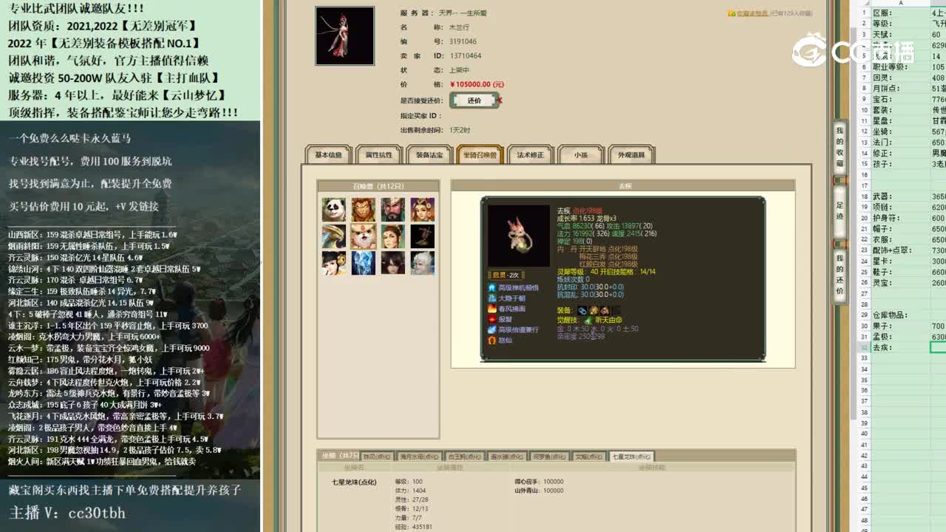The image size is (946, 532).
Task: Open the 属性抗性 tab
Action: [379, 154]
